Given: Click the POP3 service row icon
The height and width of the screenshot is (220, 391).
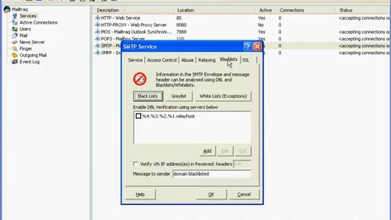Looking at the screenshot, I should [x=98, y=39].
